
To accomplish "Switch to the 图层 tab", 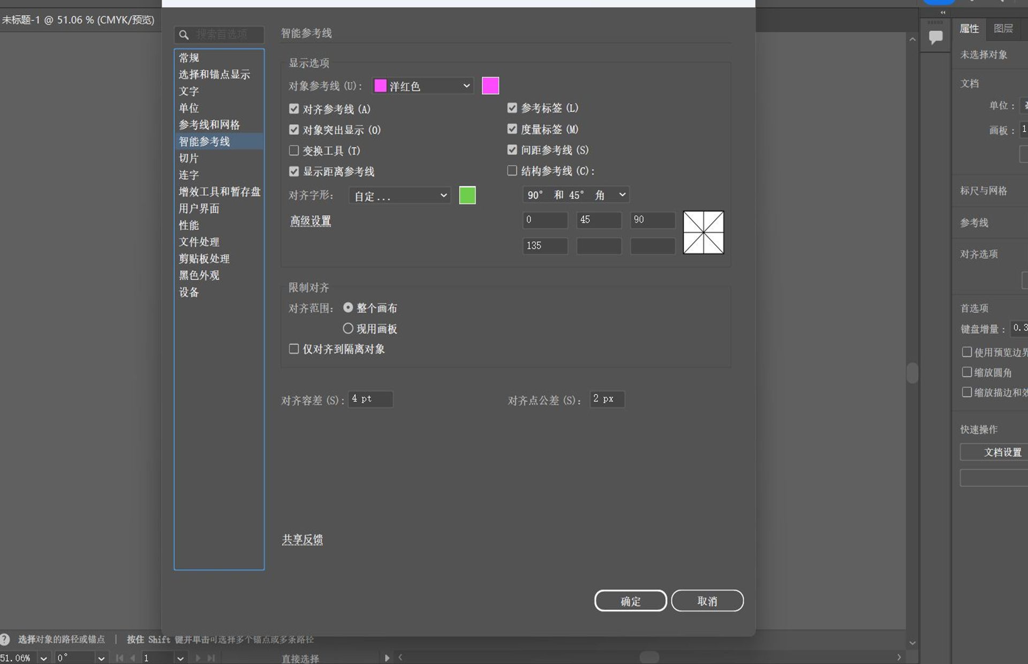I will coord(1004,29).
